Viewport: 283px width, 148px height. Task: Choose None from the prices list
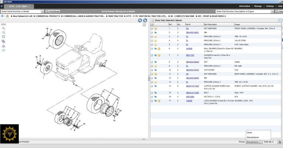(x=249, y=133)
